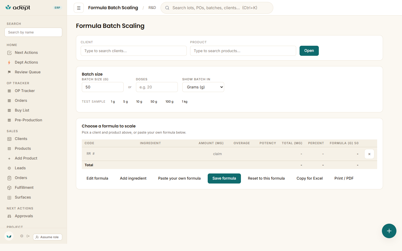Click the Fulfillment box icon in the sidebar
The height and width of the screenshot is (251, 402).
click(9, 188)
